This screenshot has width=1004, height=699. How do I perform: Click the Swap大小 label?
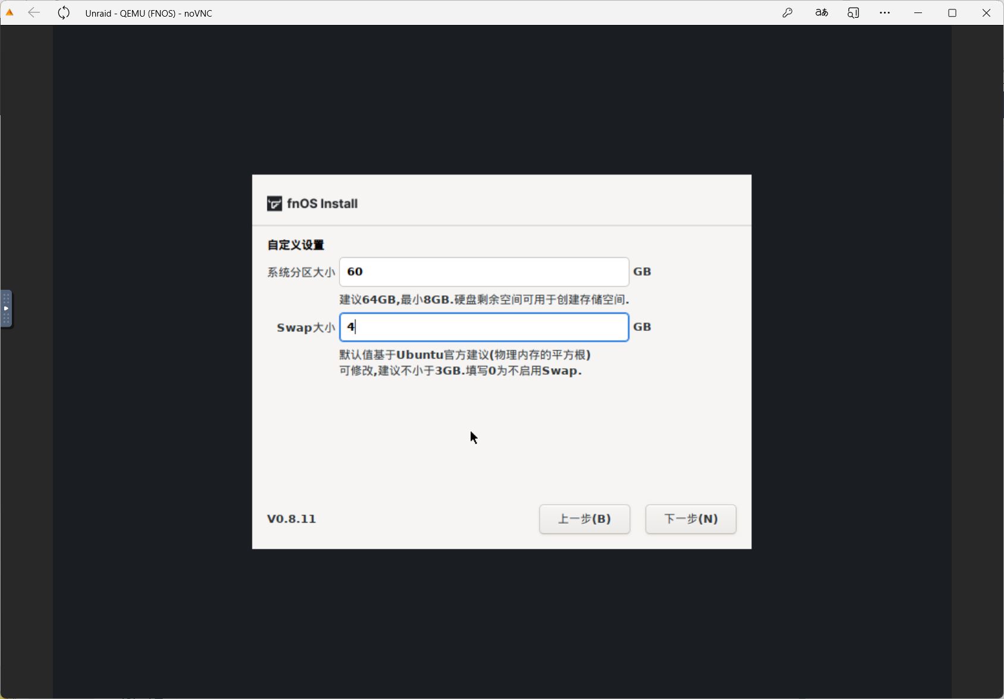[x=306, y=328]
